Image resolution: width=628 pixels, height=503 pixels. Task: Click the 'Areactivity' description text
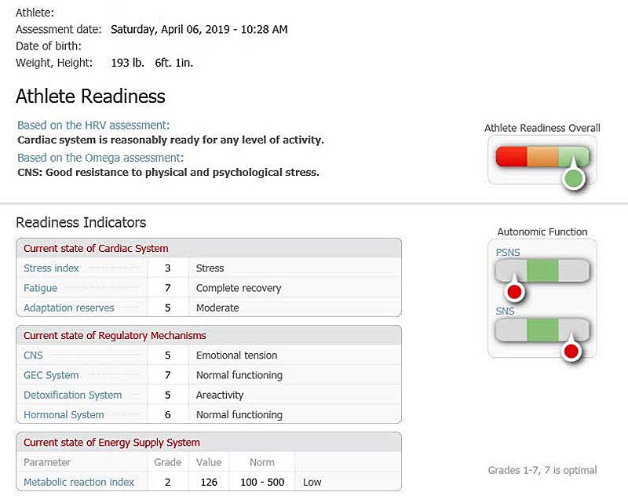pos(220,395)
